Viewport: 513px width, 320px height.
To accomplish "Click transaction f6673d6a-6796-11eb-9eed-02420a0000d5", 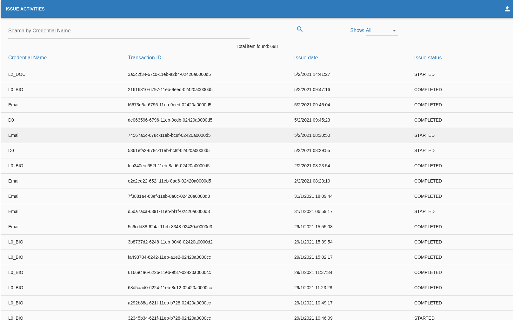I will [x=170, y=105].
